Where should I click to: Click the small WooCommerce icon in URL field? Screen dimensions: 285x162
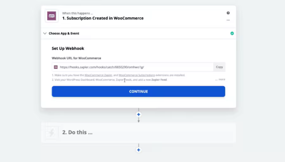56,67
